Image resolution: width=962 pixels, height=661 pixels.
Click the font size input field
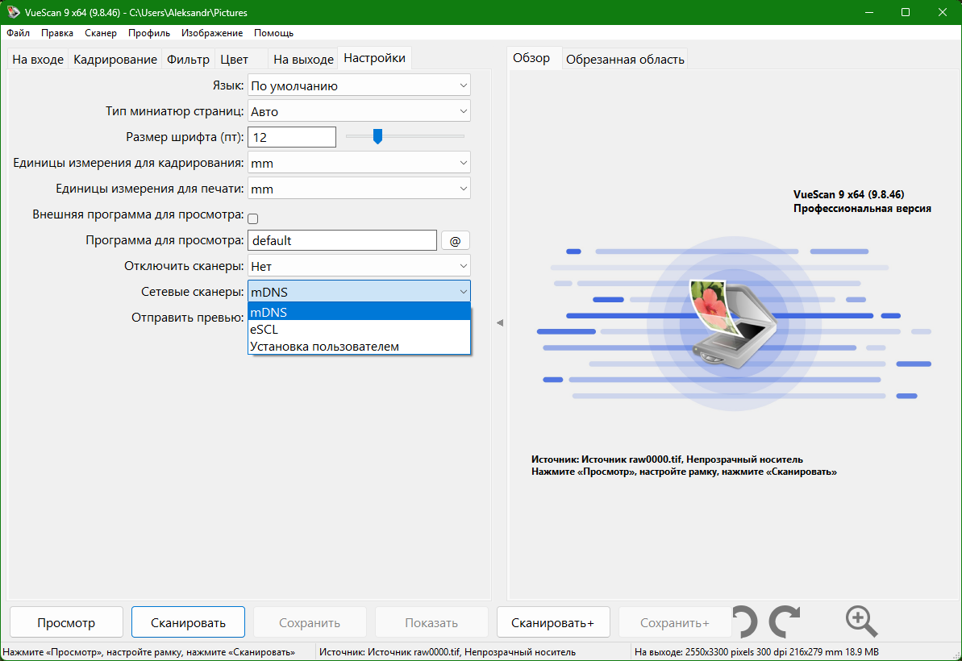coord(291,137)
